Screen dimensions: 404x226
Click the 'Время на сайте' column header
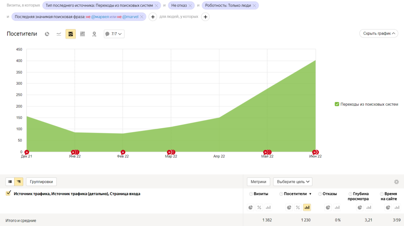389,196
